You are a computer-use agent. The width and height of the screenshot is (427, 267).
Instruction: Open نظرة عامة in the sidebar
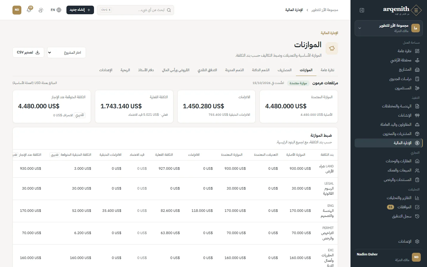click(388, 51)
